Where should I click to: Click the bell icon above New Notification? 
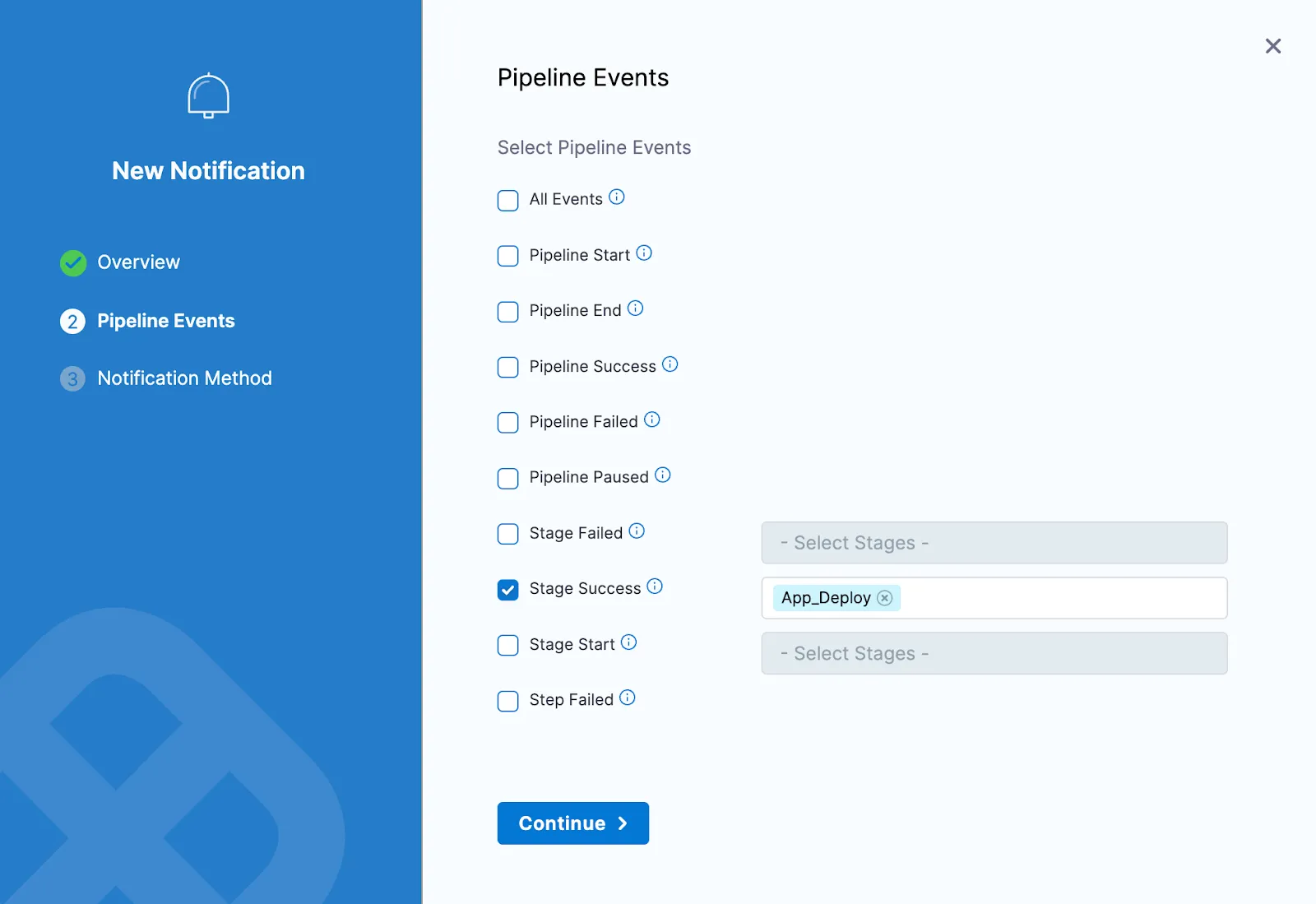coord(208,95)
